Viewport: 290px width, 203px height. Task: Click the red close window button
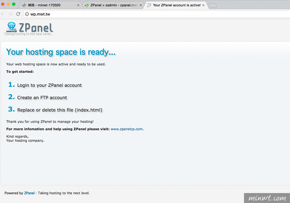[3, 4]
